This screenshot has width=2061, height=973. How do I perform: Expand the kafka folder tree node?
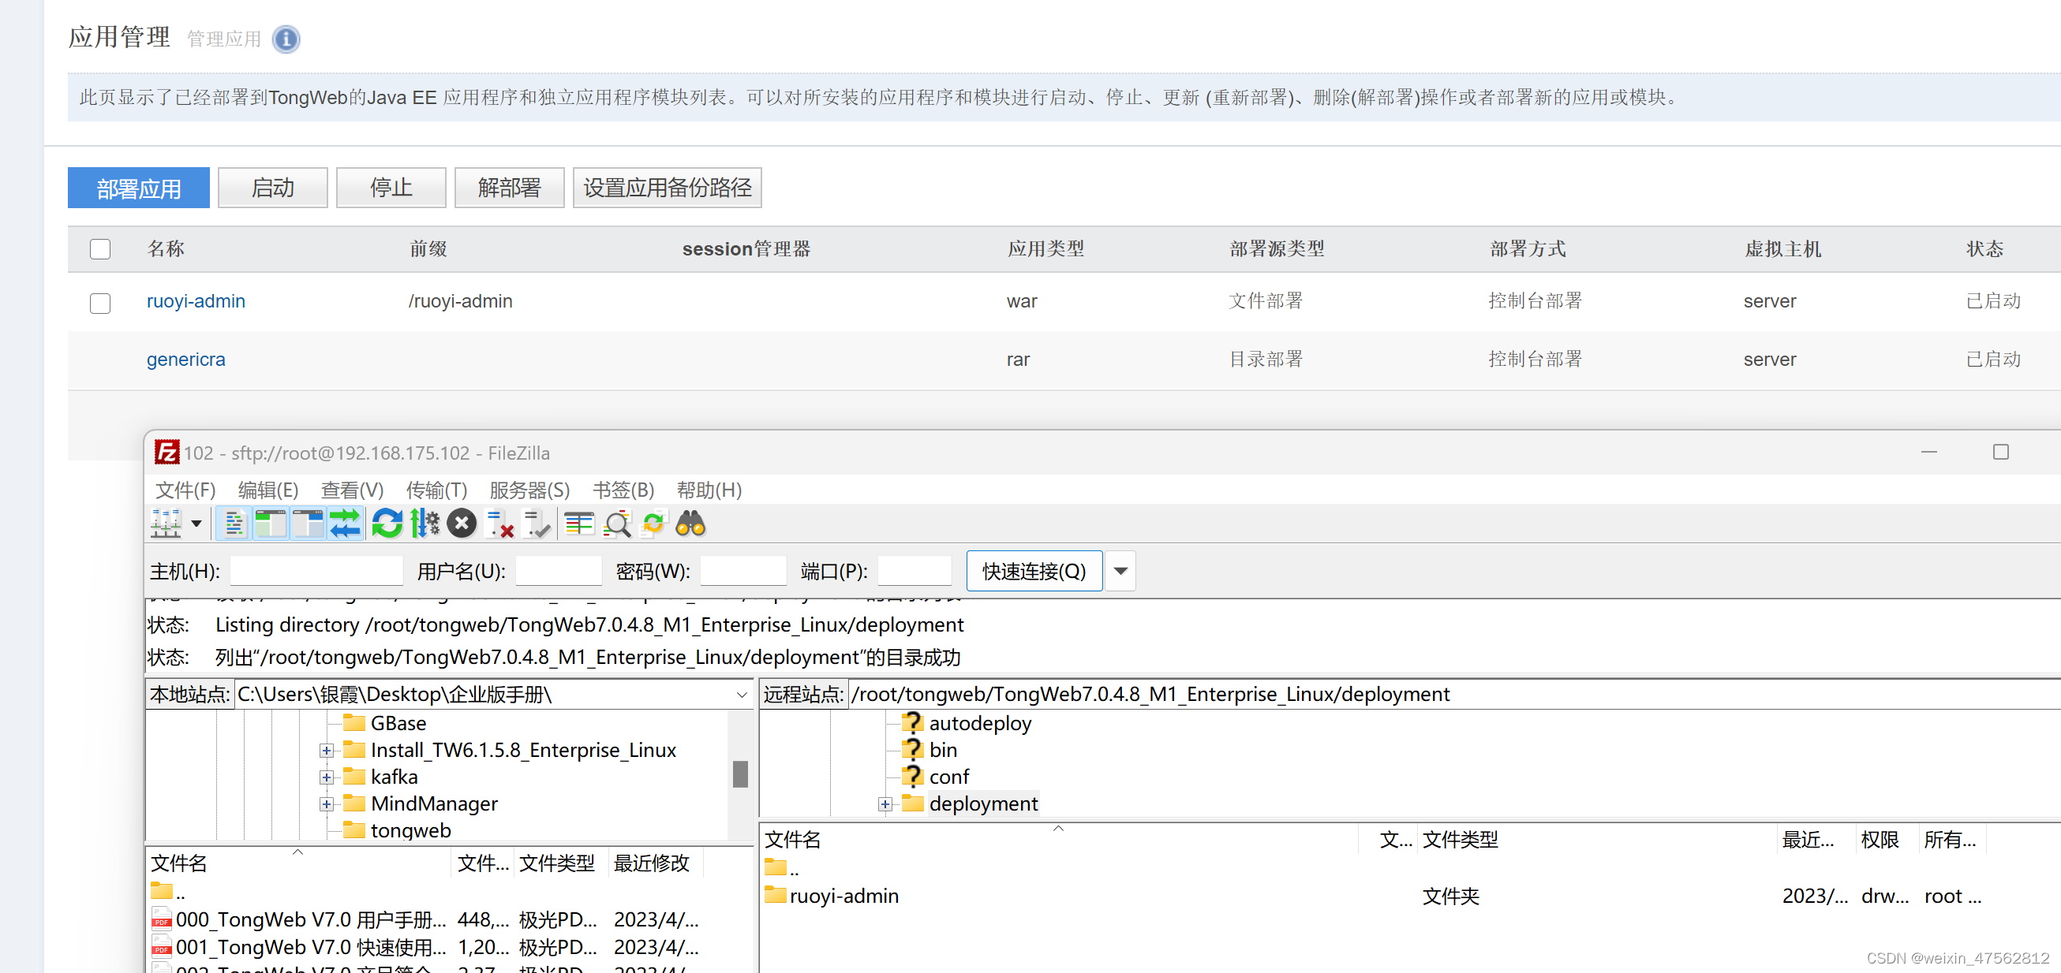coord(326,777)
